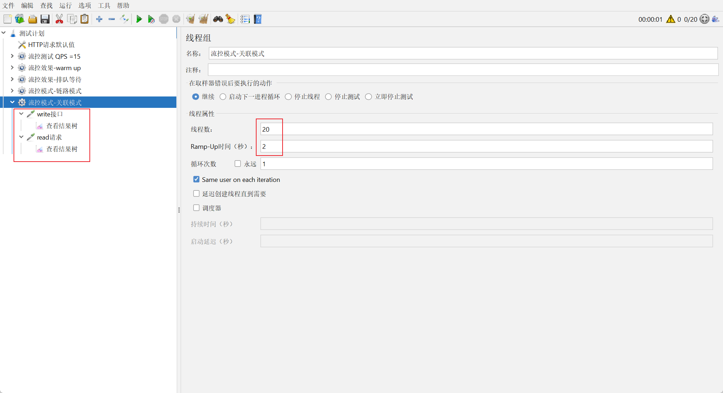Collapse the write接口 tree node

pyautogui.click(x=21, y=114)
